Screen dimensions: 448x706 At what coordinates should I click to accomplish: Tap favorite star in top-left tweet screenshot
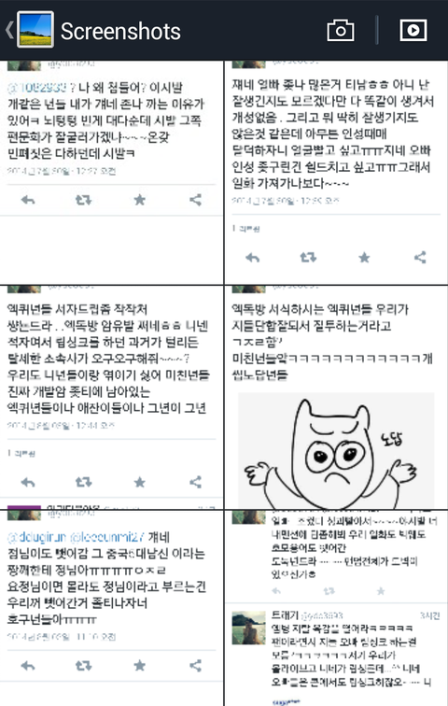click(139, 200)
